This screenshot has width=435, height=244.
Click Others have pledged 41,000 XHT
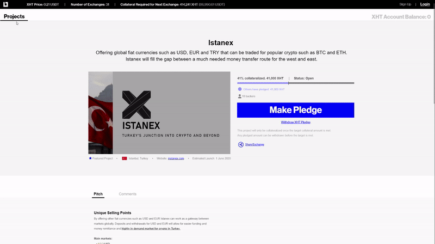click(x=264, y=89)
